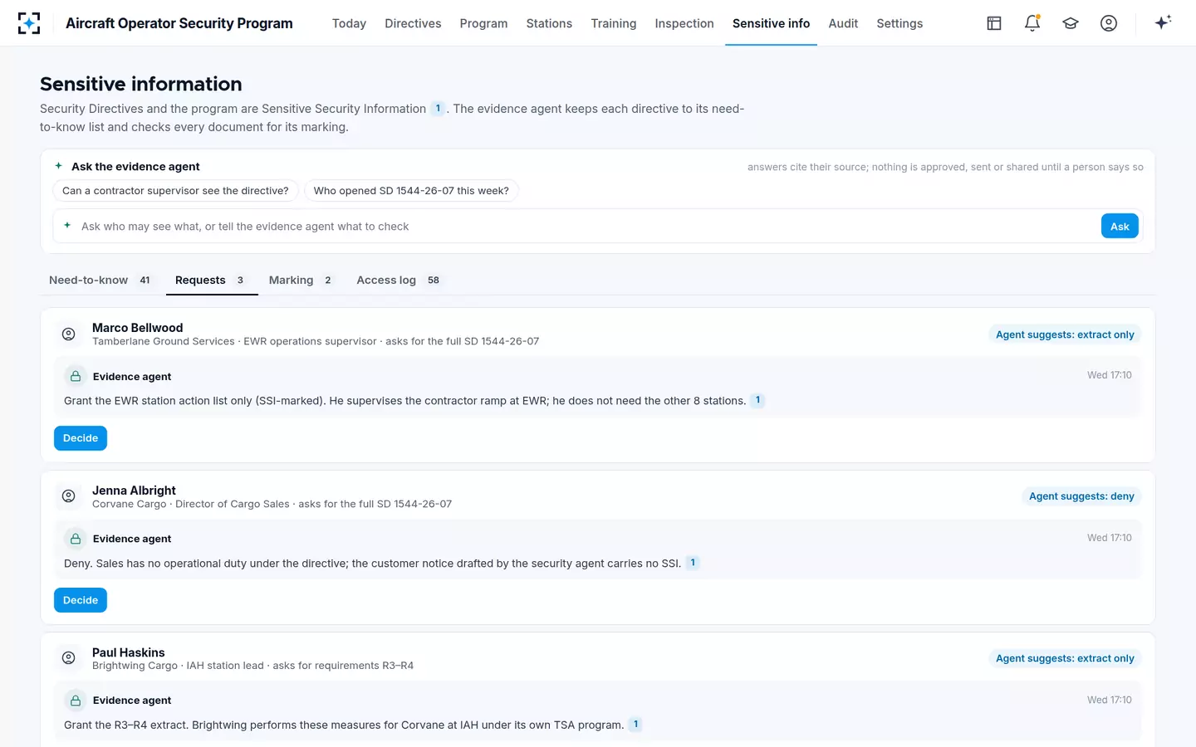Click Marco Bellwood's 'Agent suggests: extract only' badge

[x=1065, y=334]
